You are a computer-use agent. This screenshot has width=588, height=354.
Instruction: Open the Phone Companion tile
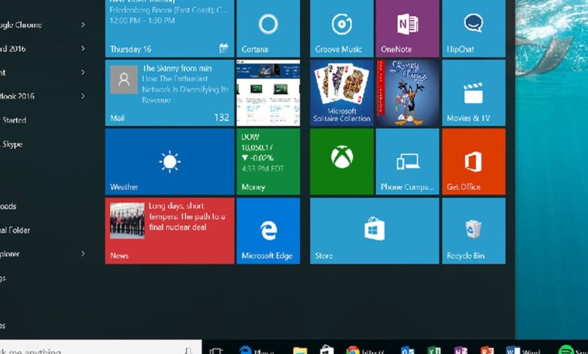point(407,162)
